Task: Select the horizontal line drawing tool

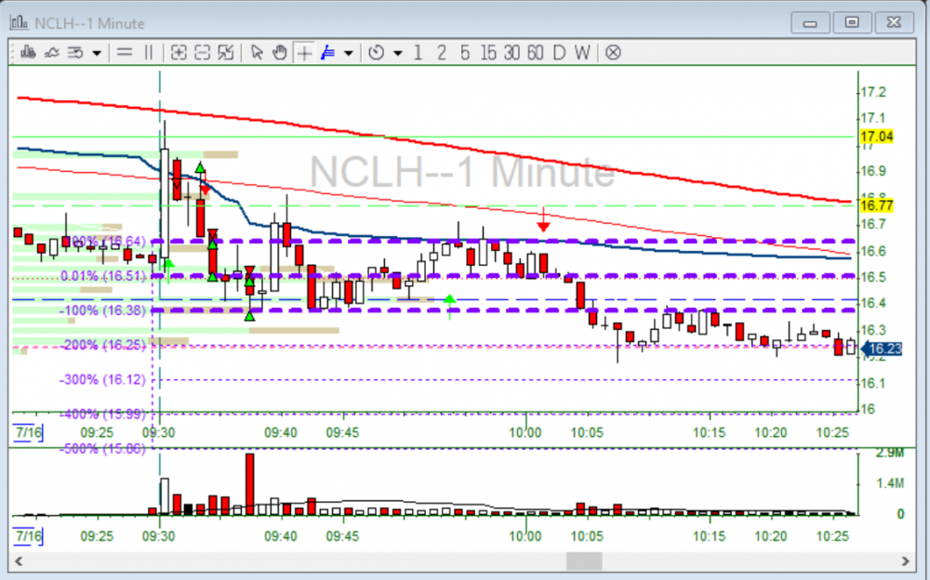Action: click(x=124, y=53)
